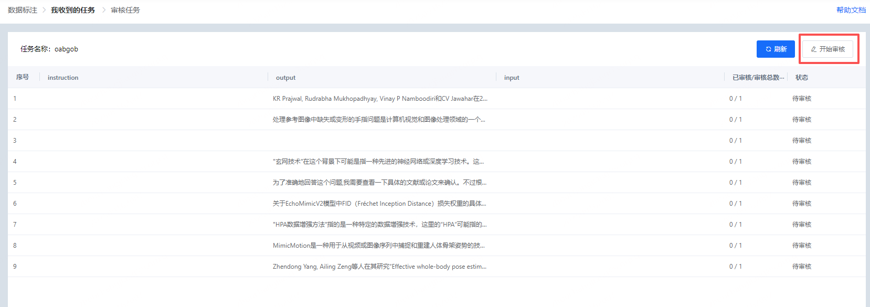Screen dimensions: 870x307
Task: Select the row about "HPA数据增强方法"
Action: pyautogui.click(x=437, y=224)
